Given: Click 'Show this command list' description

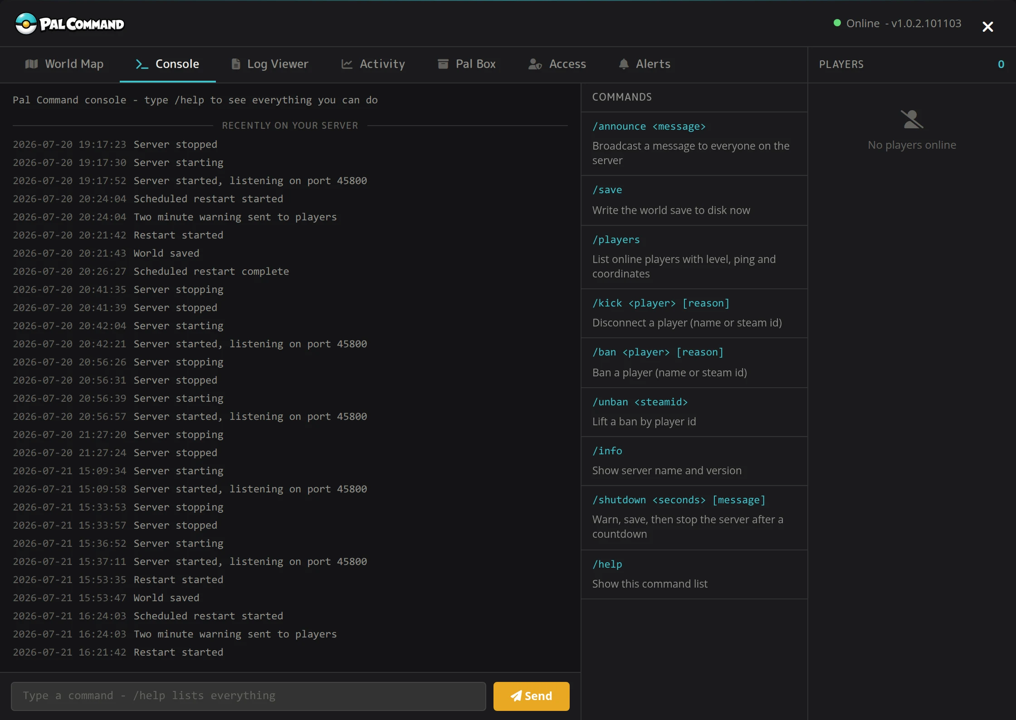Looking at the screenshot, I should 650,584.
